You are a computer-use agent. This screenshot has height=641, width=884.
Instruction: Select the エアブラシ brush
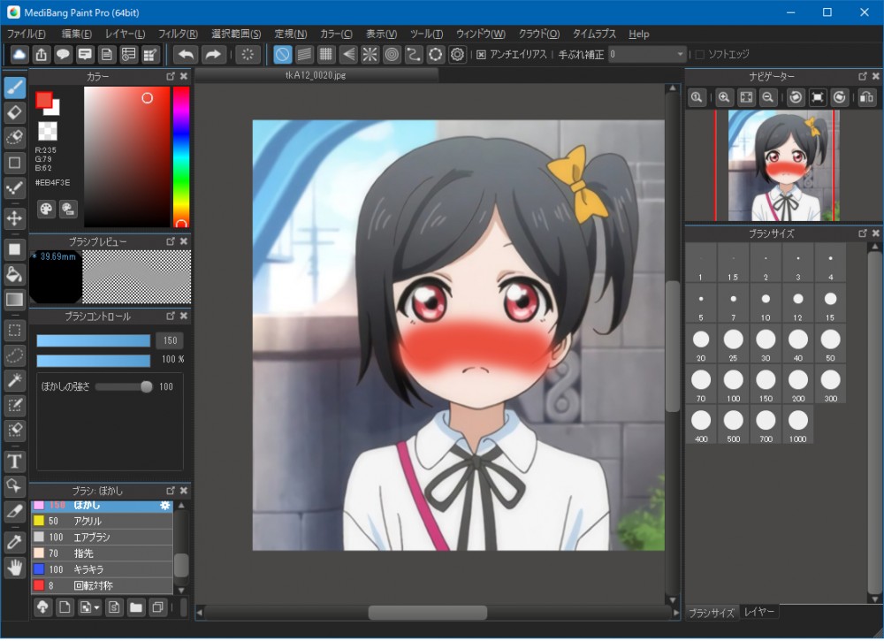coord(102,538)
